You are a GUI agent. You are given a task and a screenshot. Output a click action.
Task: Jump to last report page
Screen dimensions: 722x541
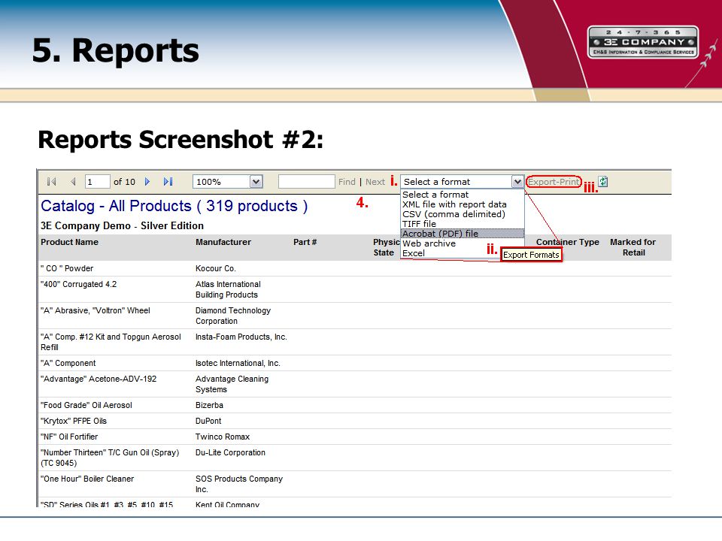pos(168,182)
